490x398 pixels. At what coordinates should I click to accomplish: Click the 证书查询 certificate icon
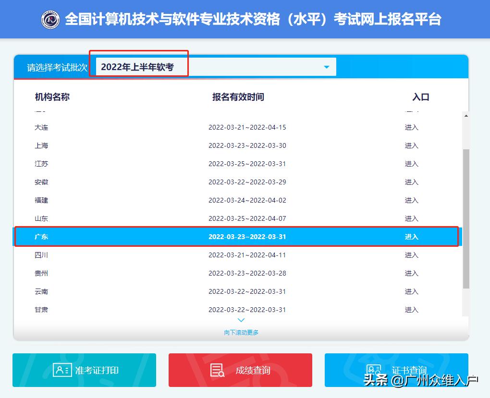point(374,370)
